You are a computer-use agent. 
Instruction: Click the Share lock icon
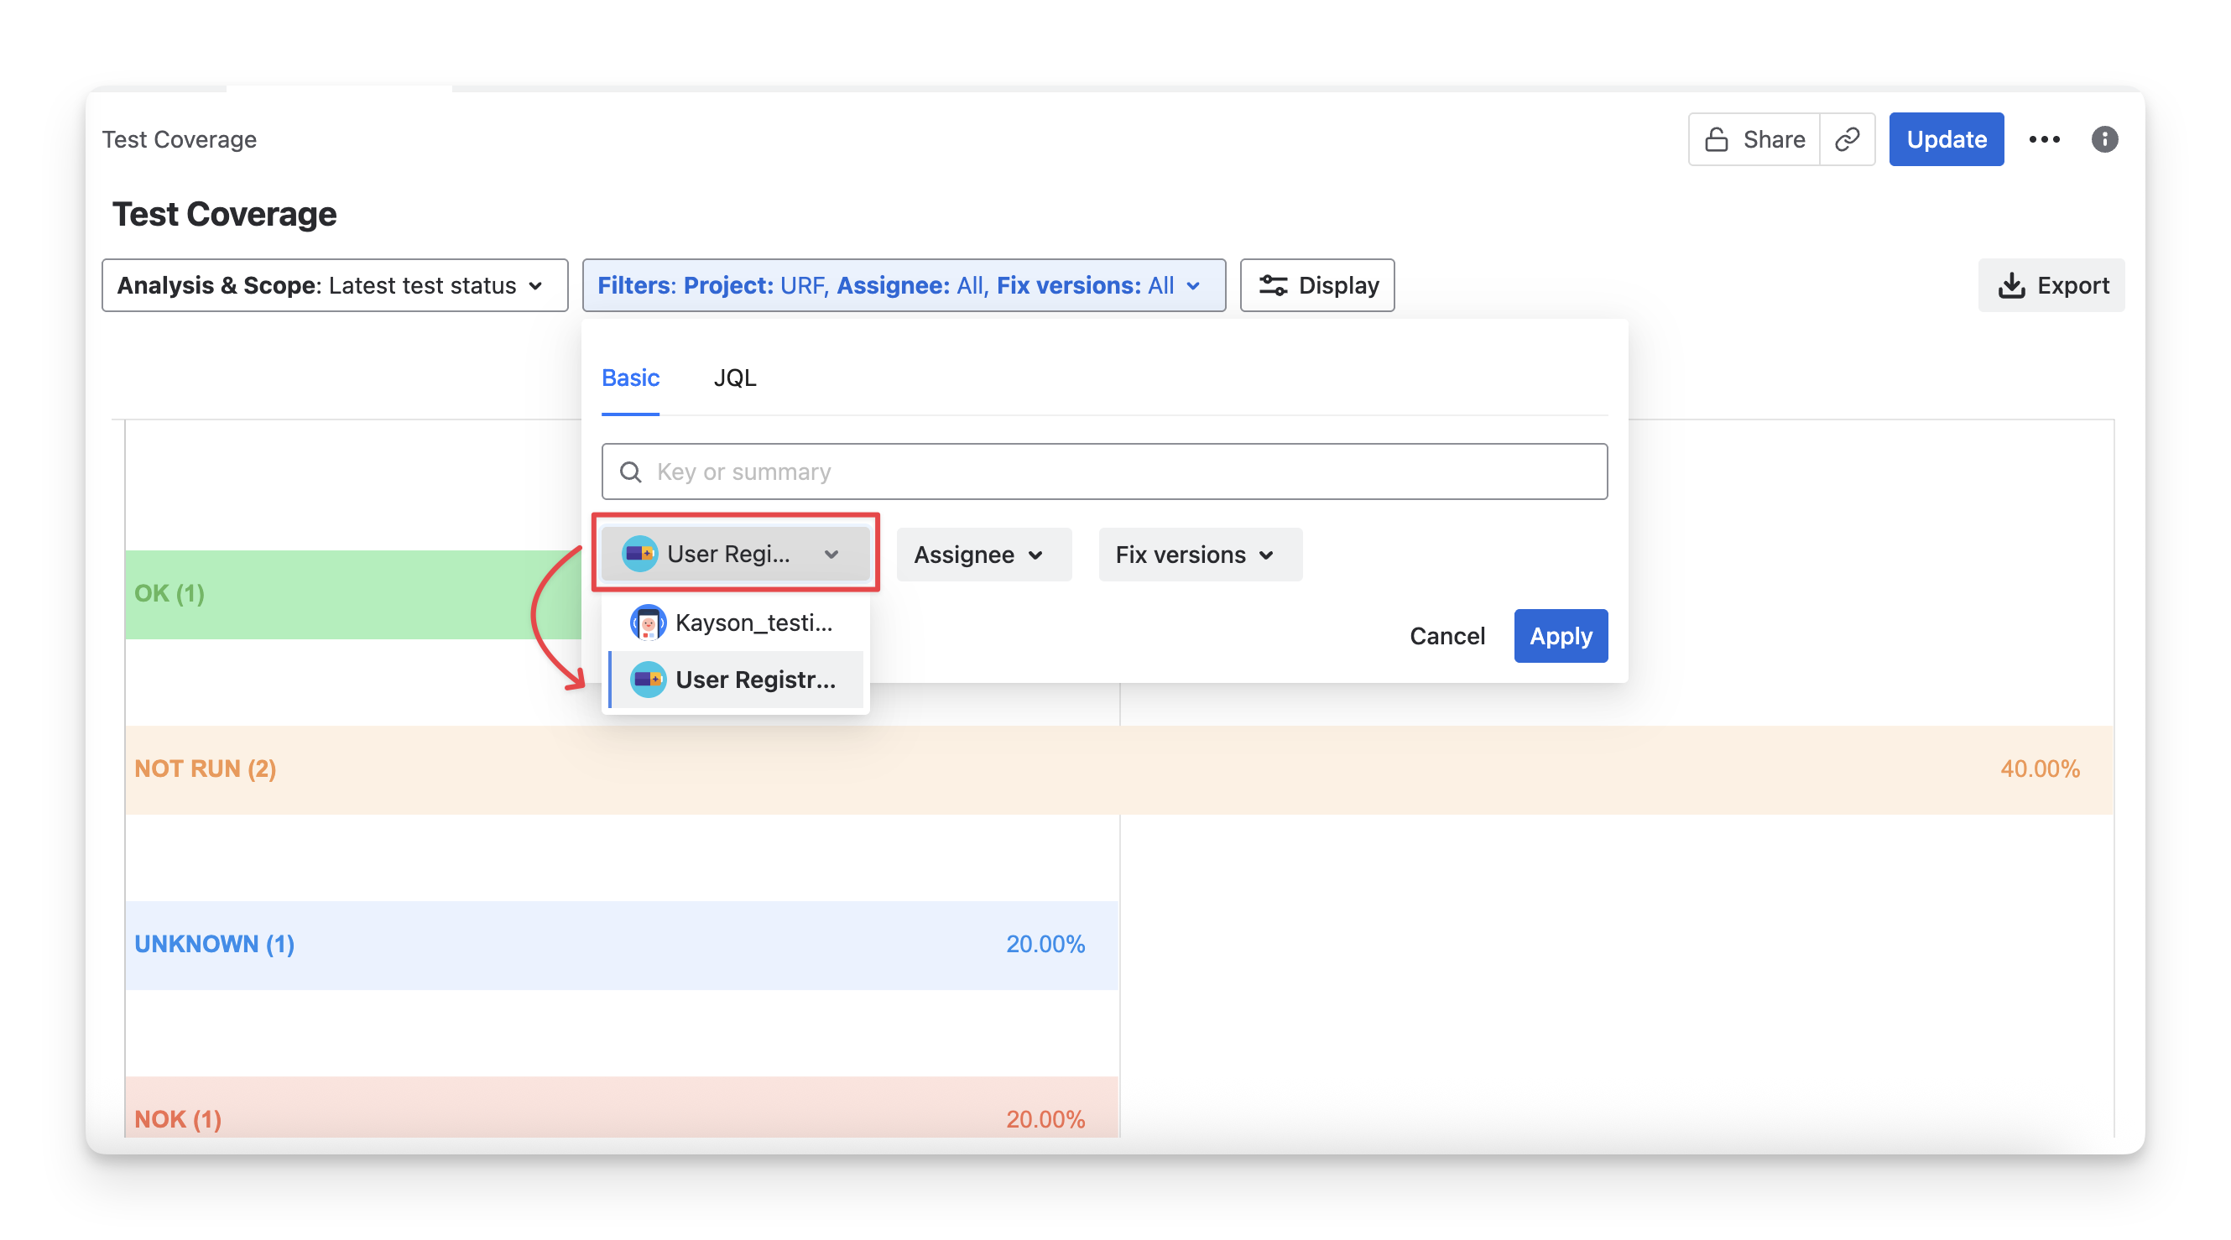[1716, 139]
